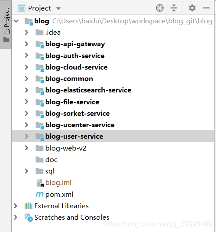
Task: Click the blog-web-v2 folder icon
Action: coord(40,148)
